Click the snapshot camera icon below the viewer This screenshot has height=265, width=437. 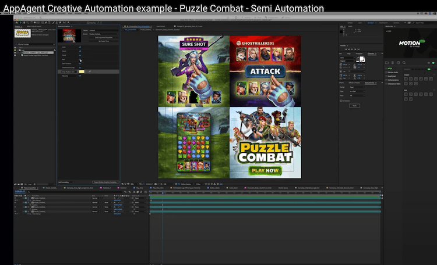click(x=156, y=184)
